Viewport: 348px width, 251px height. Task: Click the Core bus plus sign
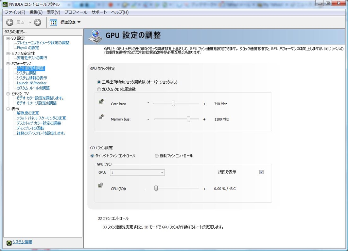(204, 104)
